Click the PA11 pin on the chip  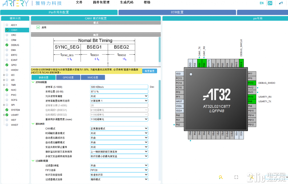point(252,92)
